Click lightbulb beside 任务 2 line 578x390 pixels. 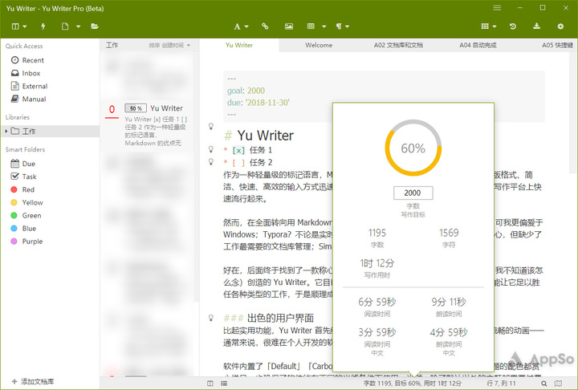coord(211,161)
